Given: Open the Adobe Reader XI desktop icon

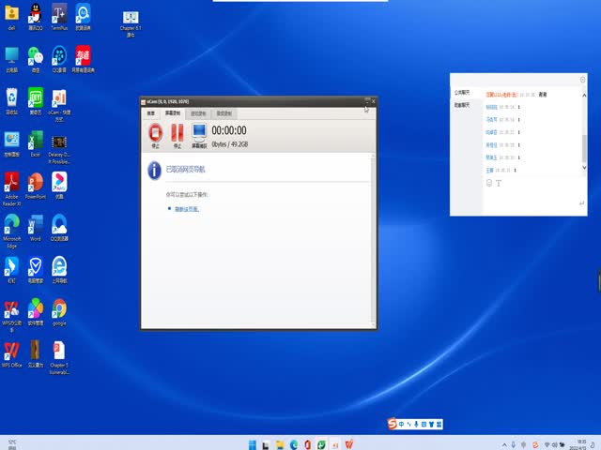Looking at the screenshot, I should [x=11, y=181].
